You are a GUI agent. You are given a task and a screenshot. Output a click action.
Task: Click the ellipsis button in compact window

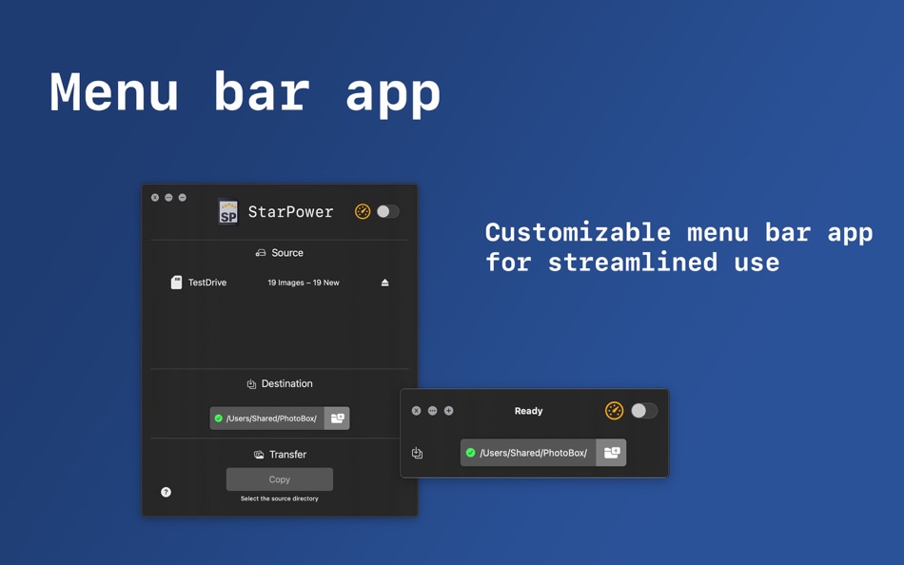[x=432, y=411]
